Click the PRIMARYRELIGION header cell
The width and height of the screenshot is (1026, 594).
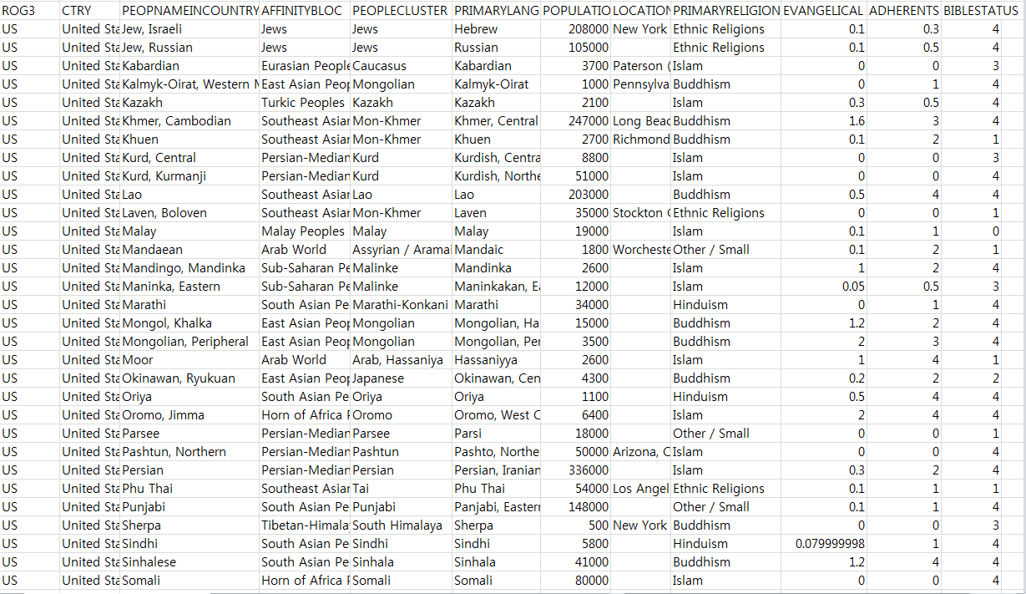pyautogui.click(x=726, y=11)
